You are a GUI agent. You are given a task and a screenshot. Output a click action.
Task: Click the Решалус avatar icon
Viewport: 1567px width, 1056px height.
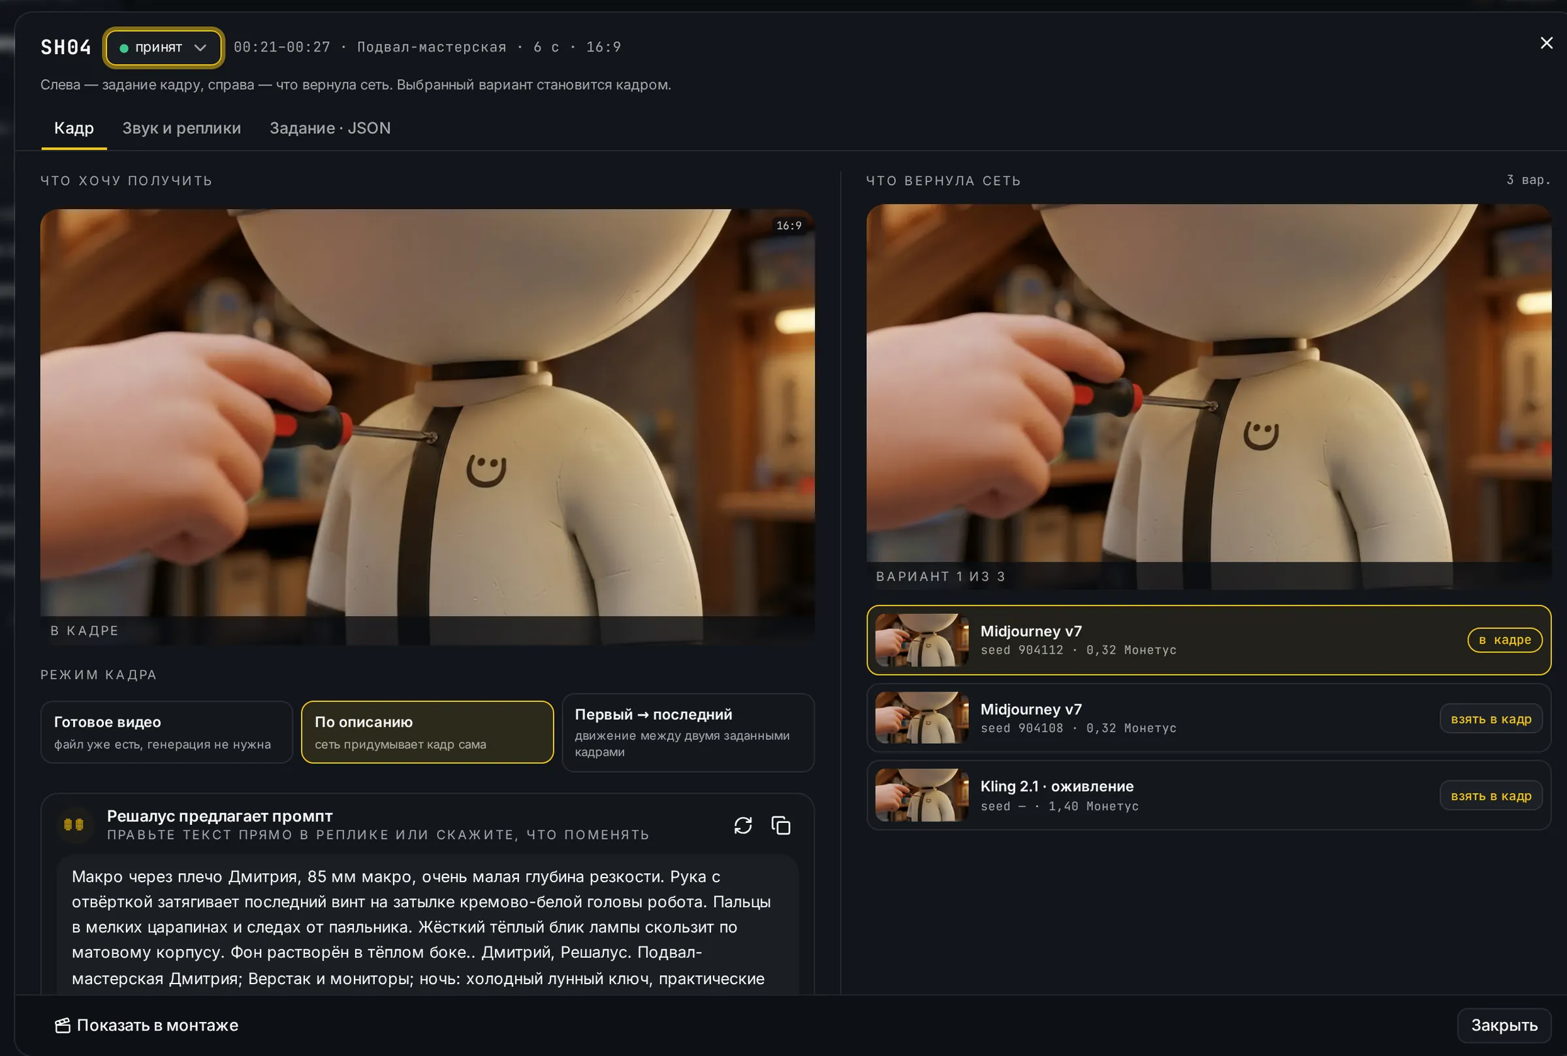tap(74, 824)
